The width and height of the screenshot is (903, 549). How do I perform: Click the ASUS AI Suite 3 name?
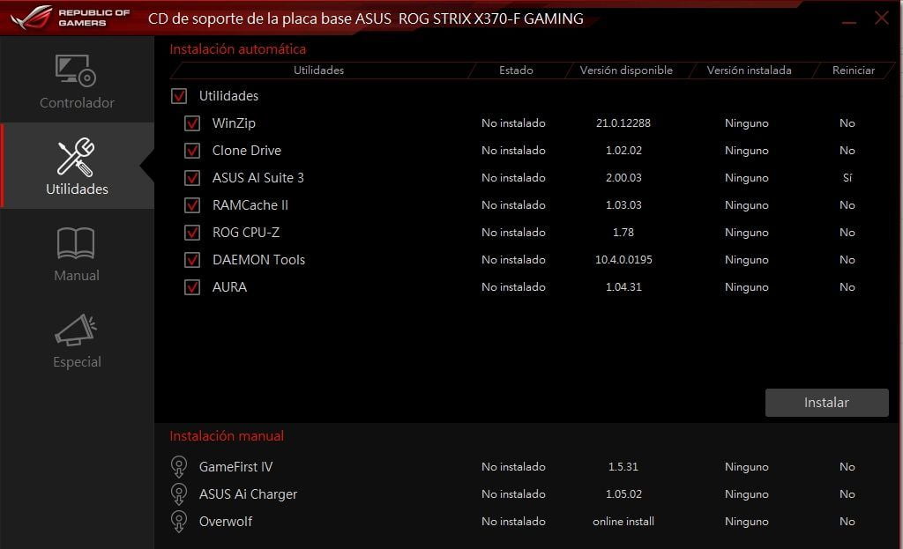(x=257, y=178)
